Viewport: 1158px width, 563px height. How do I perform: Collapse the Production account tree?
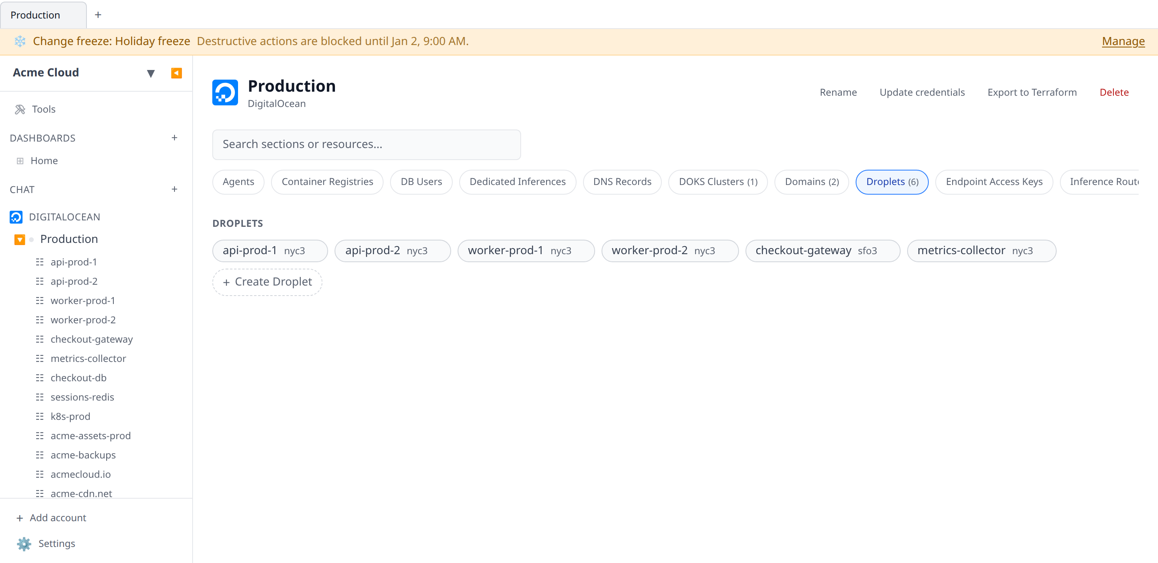19,240
